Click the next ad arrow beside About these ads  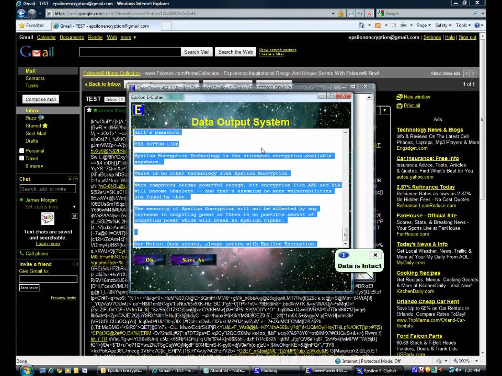473,74
